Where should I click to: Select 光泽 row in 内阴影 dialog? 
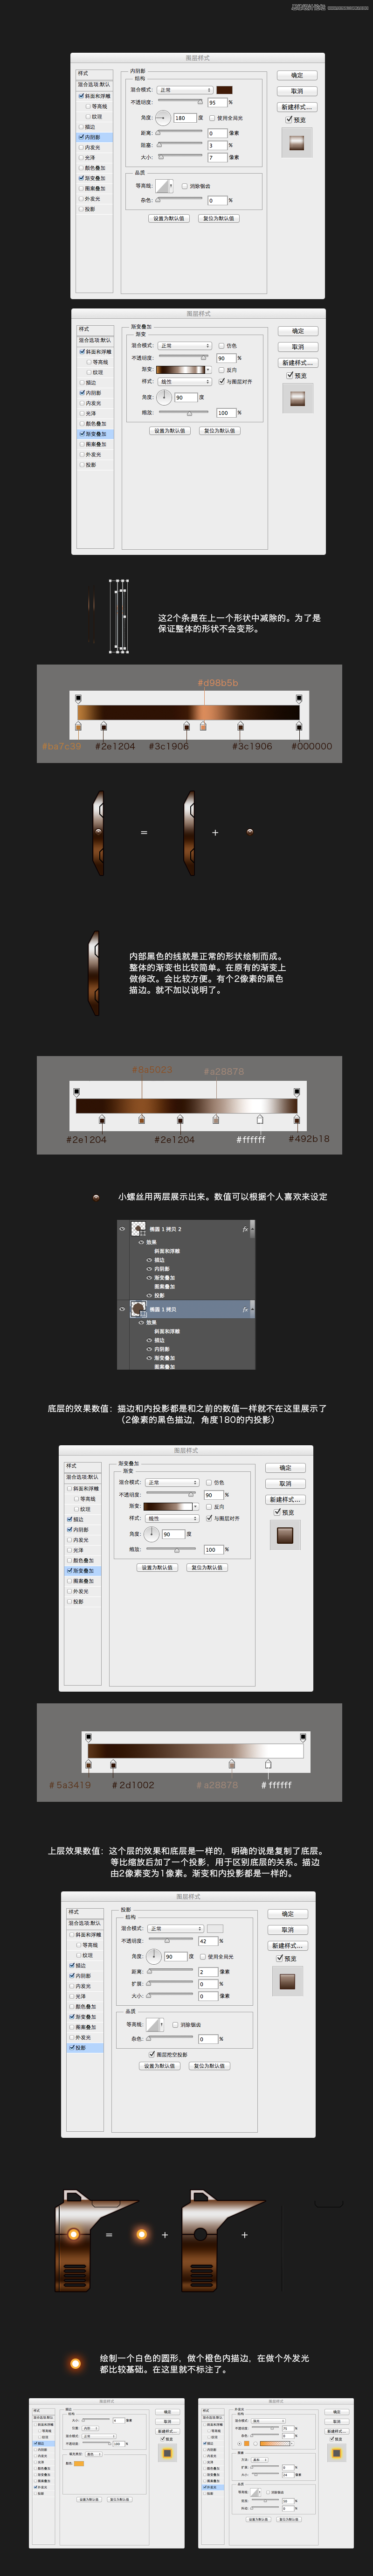click(94, 158)
